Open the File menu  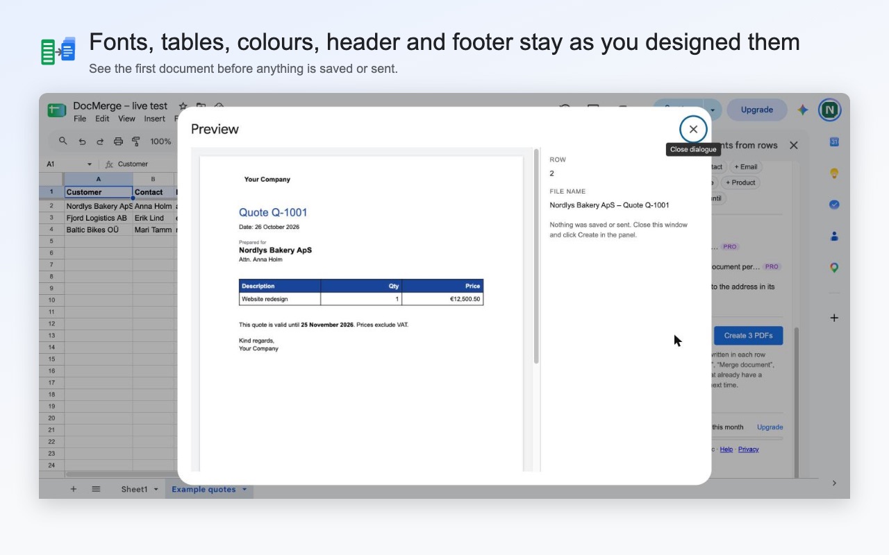(x=81, y=119)
